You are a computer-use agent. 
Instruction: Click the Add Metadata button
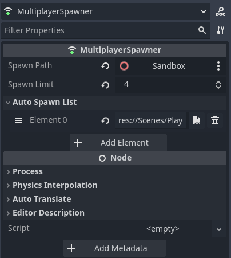tap(114, 248)
